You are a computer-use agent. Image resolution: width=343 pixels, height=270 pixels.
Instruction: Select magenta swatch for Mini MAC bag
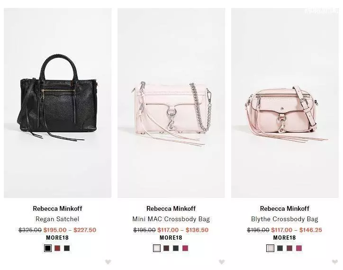click(x=185, y=248)
